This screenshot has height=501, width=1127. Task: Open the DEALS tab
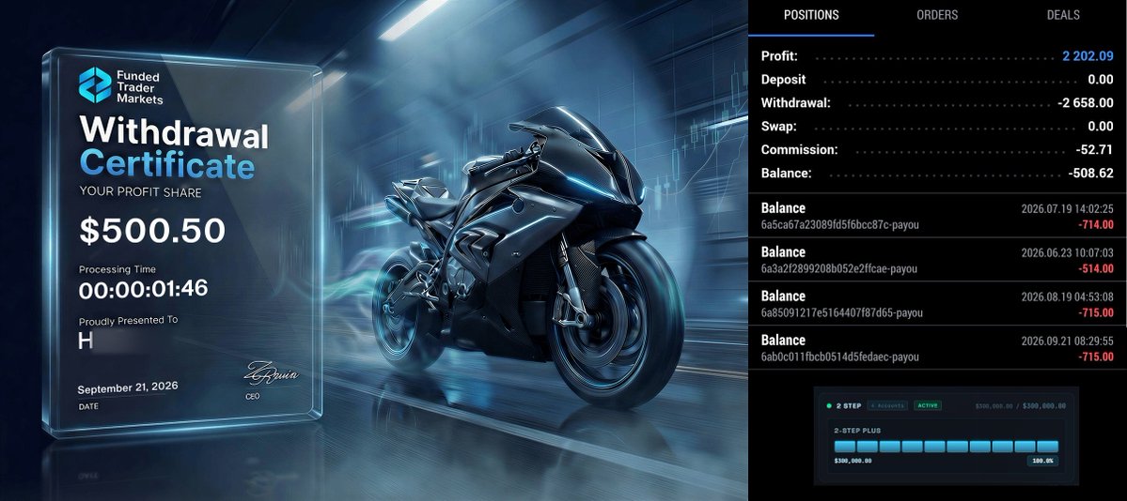[1063, 14]
